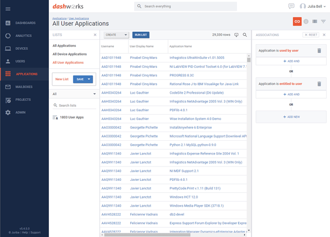Click ADD NEW association
The width and height of the screenshot is (330, 237).
[291, 117]
